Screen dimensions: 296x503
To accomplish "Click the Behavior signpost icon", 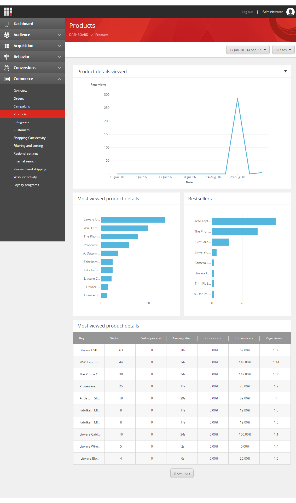I will tap(7, 57).
